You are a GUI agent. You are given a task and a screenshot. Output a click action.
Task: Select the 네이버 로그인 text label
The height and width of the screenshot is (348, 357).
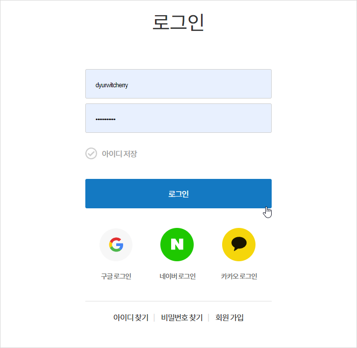(178, 276)
